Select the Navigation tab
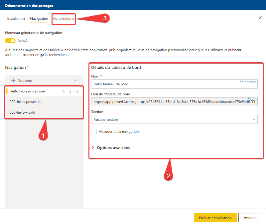Screen dimensions: 266x224 (39, 19)
